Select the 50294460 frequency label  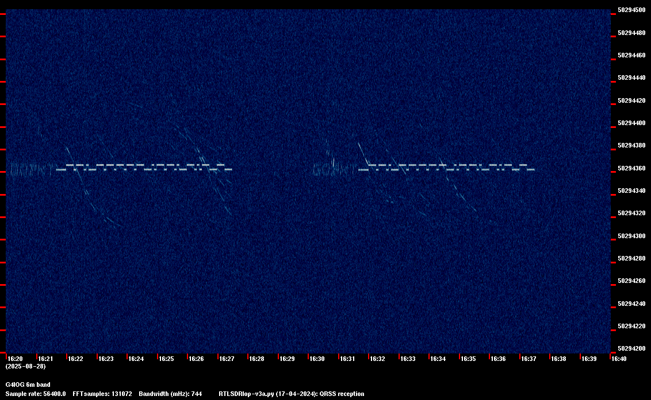631,55
